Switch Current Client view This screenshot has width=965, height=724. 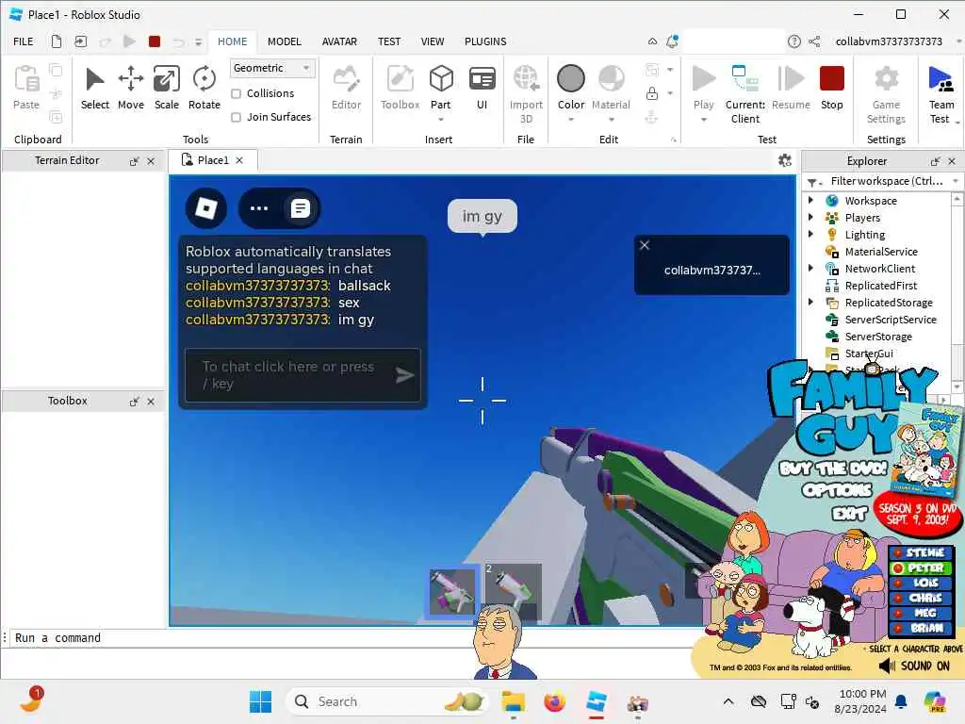745,94
